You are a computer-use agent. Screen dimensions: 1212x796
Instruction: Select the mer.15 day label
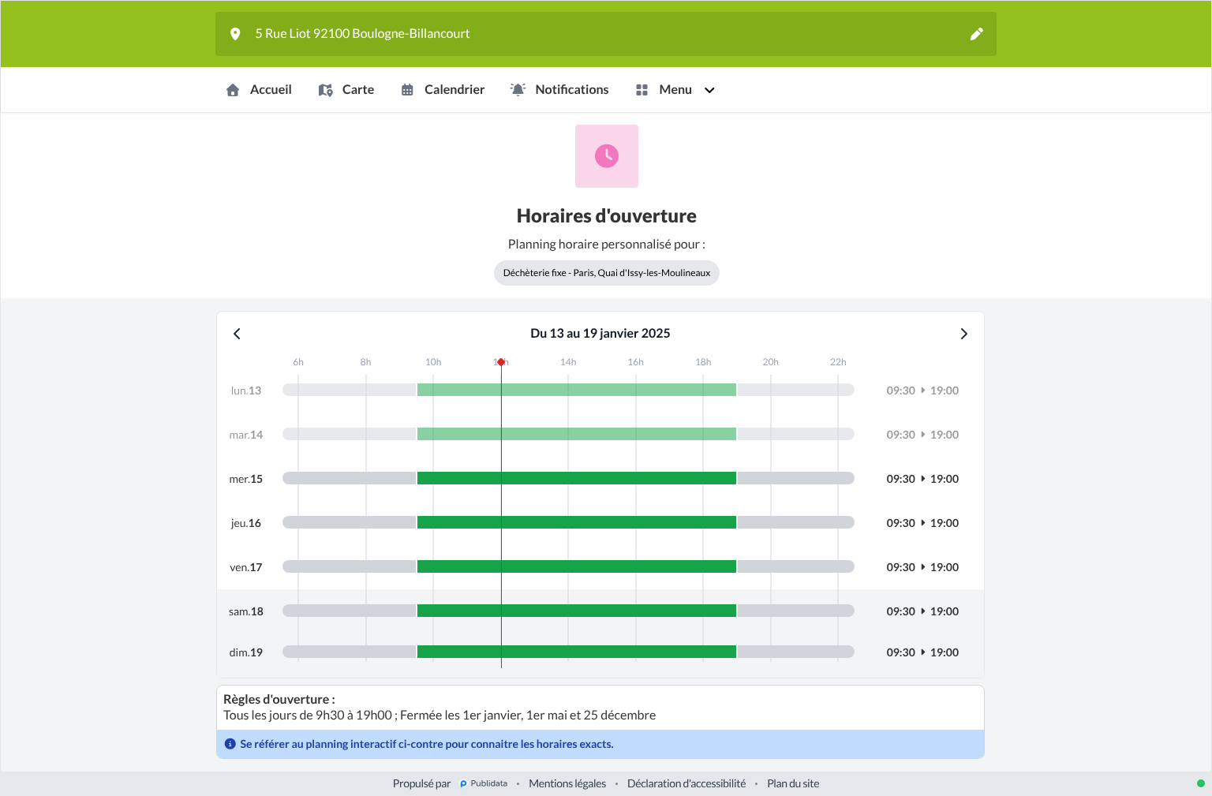coord(246,479)
